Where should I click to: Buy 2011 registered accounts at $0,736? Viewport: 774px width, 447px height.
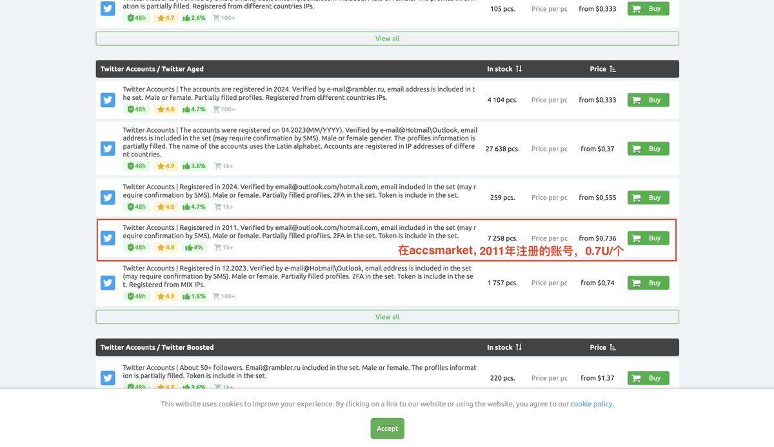click(x=648, y=238)
